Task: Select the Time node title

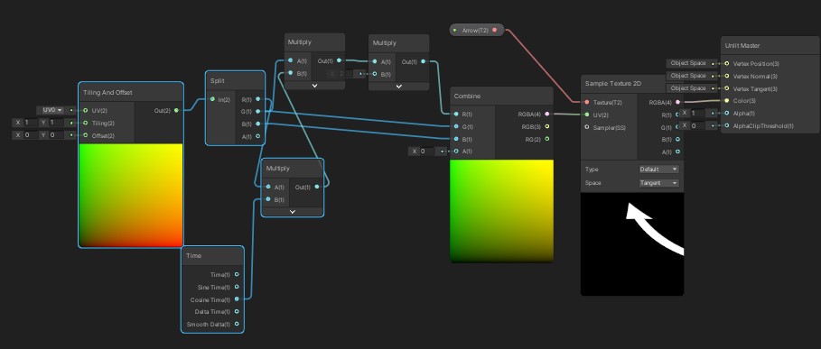Action: click(x=194, y=256)
